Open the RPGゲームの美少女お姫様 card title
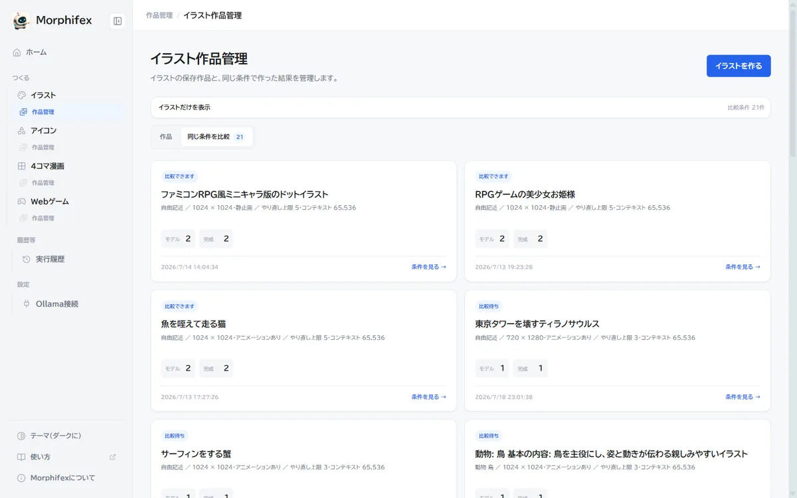This screenshot has width=797, height=498. pos(525,195)
